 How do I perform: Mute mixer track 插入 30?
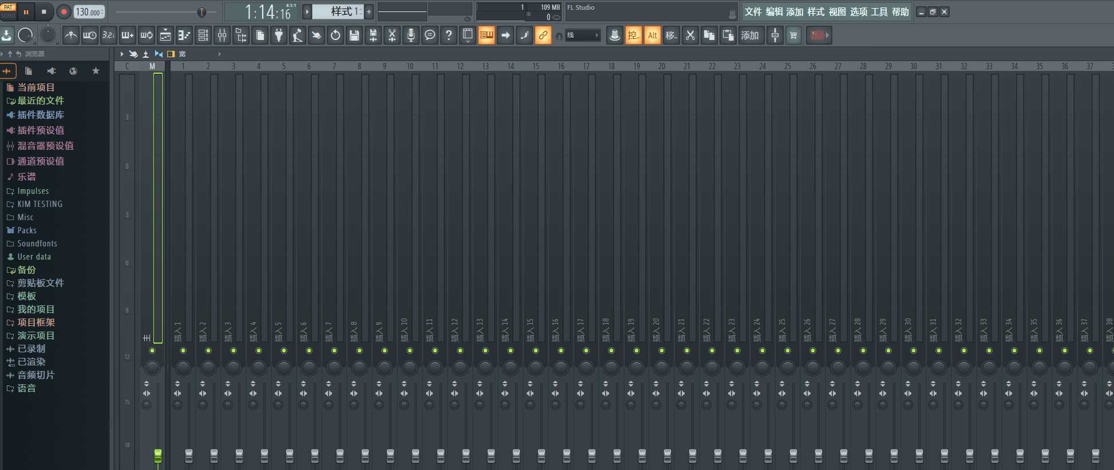914,350
